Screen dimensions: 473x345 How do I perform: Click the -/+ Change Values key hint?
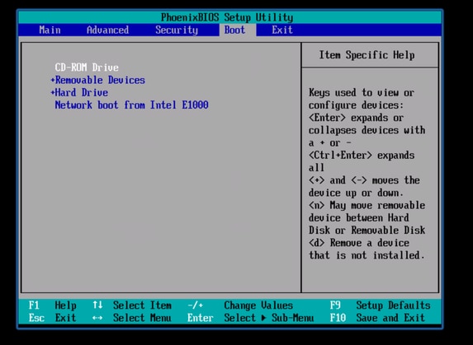(195, 305)
